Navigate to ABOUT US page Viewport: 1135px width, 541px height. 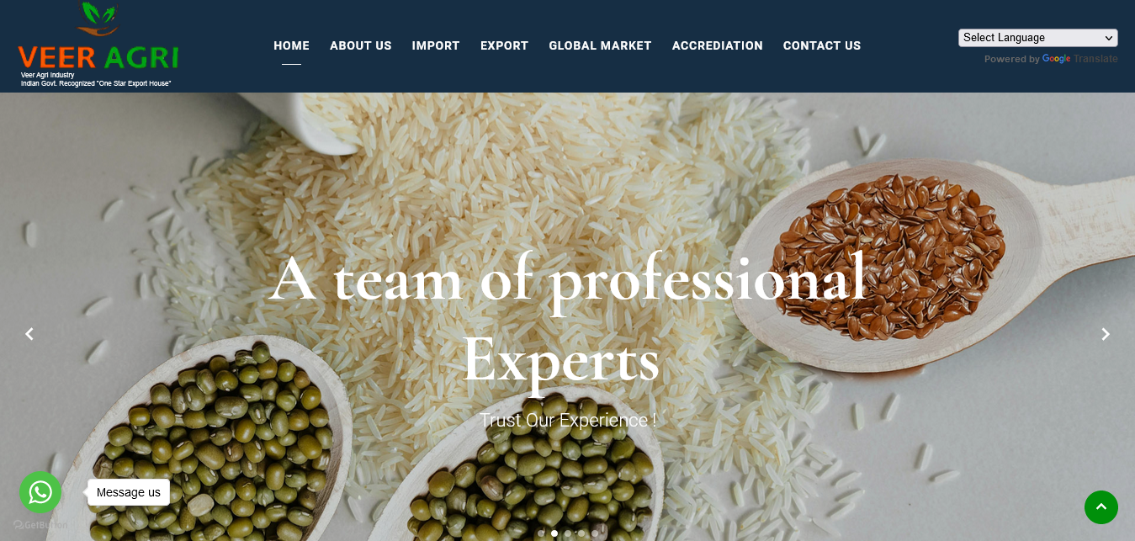[360, 45]
